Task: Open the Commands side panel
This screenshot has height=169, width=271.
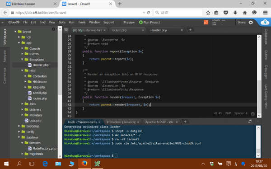Action: click(x=5, y=75)
